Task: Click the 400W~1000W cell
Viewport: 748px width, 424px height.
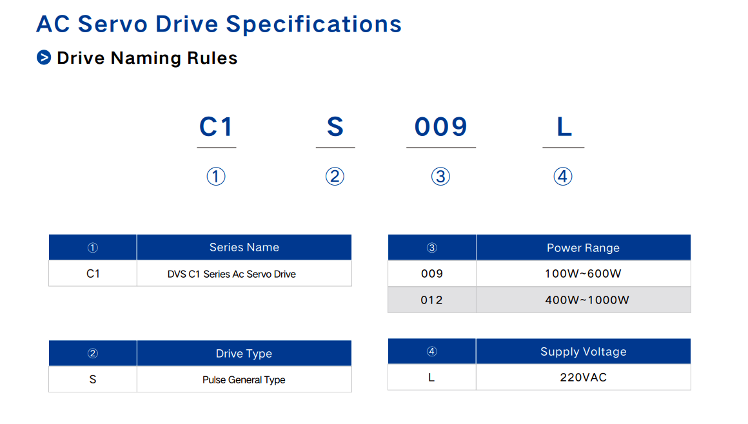Action: point(584,300)
